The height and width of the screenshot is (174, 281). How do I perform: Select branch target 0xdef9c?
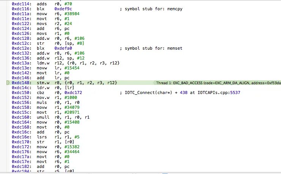pyautogui.click(x=63, y=9)
